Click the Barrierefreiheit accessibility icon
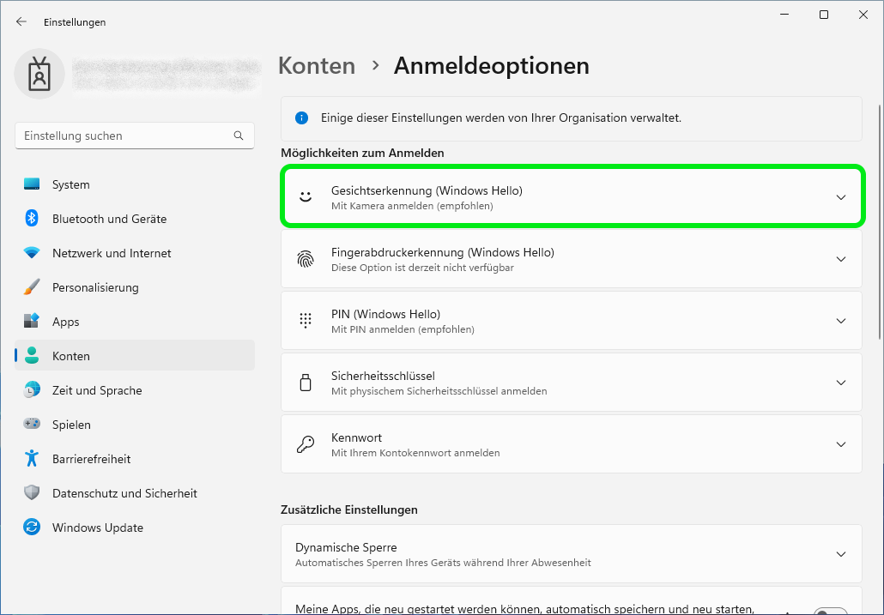Image resolution: width=884 pixels, height=615 pixels. (32, 459)
